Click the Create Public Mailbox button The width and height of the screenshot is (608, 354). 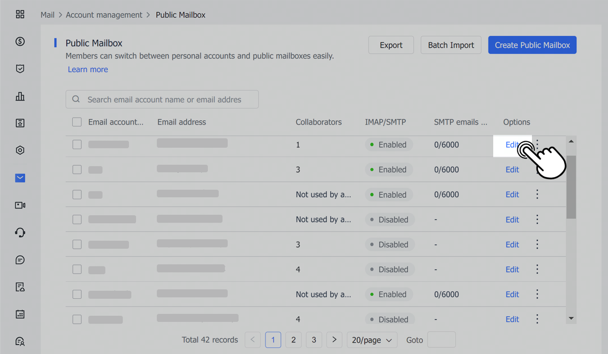click(x=532, y=45)
